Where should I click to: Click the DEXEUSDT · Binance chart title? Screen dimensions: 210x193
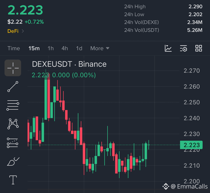69,64
